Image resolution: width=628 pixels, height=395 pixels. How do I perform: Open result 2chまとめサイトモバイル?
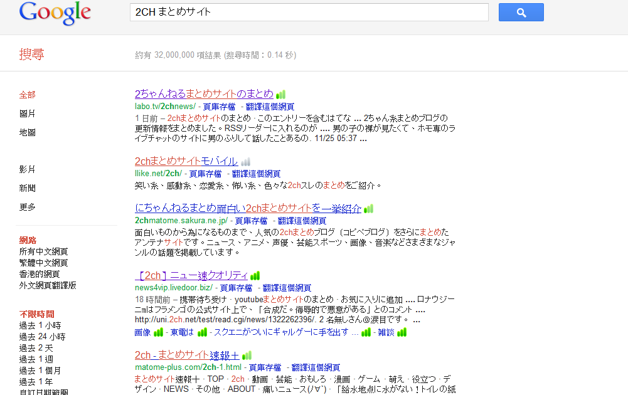pos(186,161)
